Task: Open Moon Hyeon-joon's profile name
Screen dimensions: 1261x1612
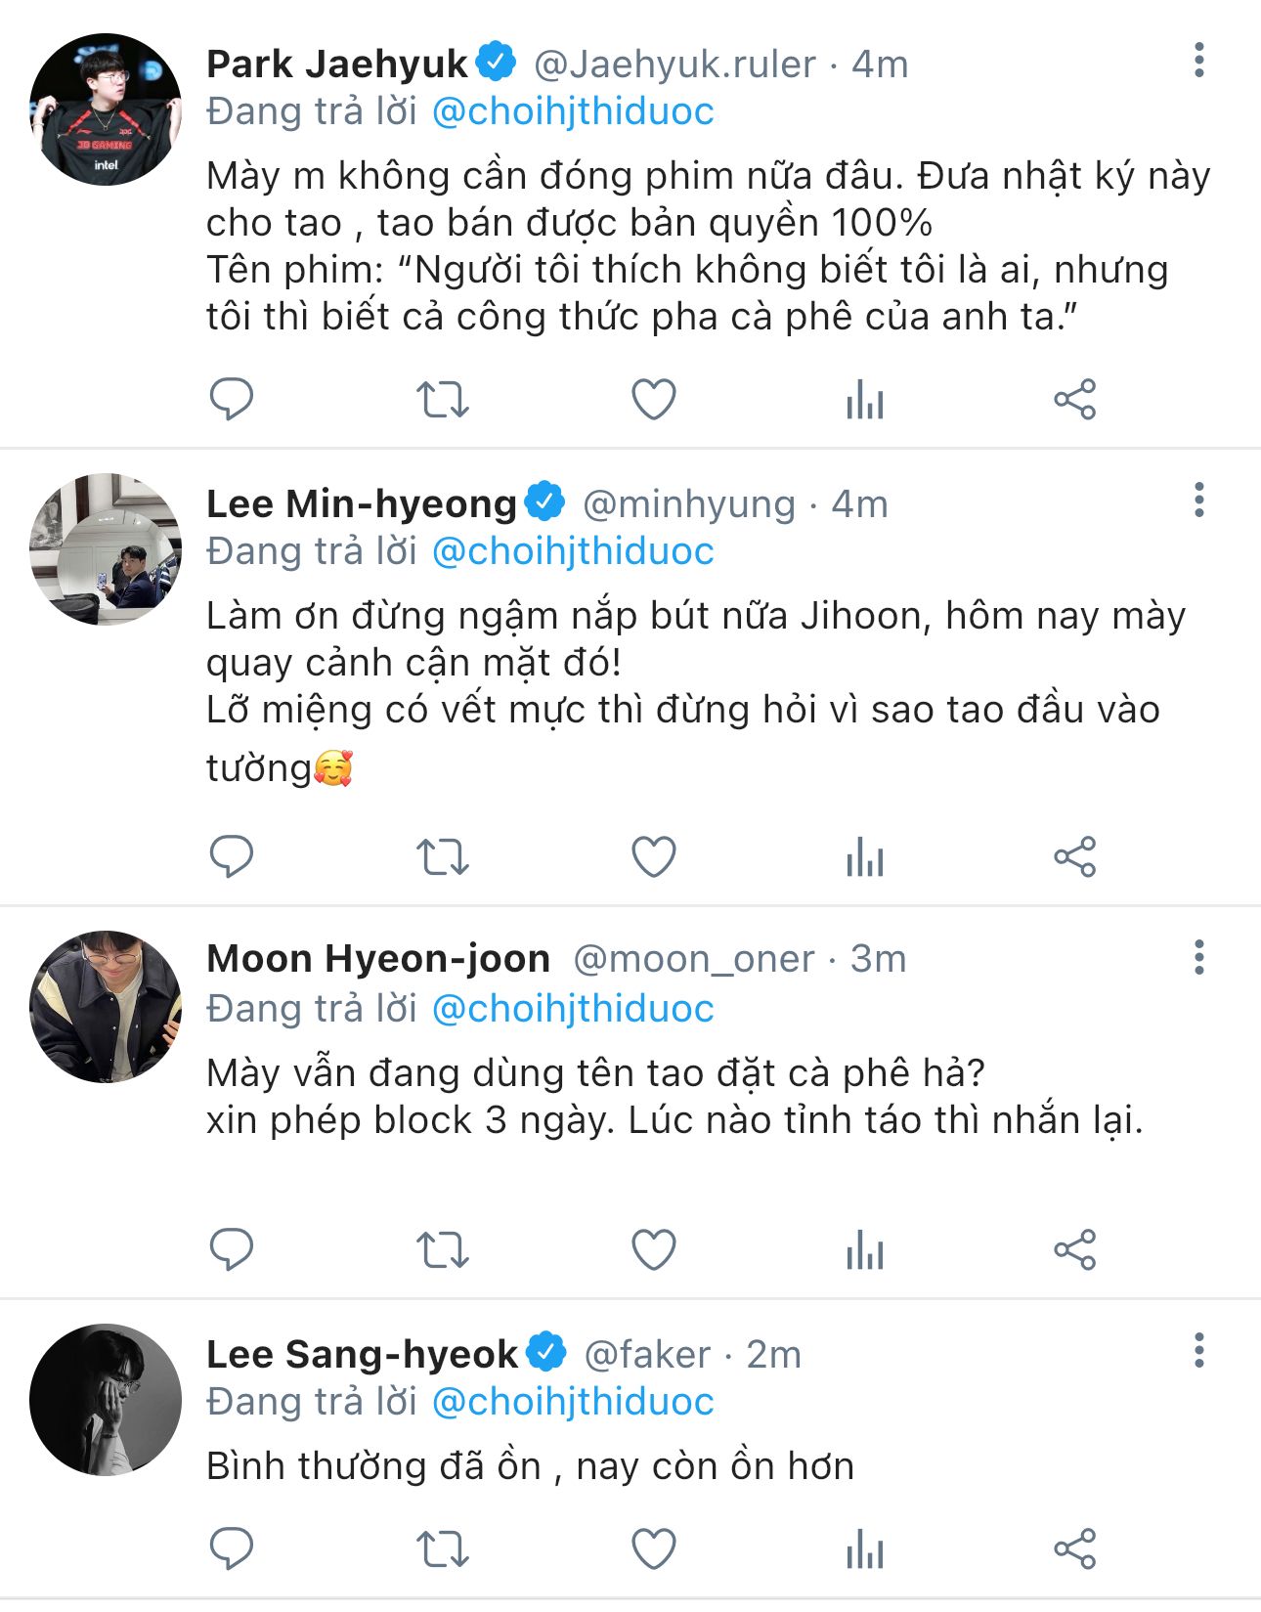Action: click(378, 959)
